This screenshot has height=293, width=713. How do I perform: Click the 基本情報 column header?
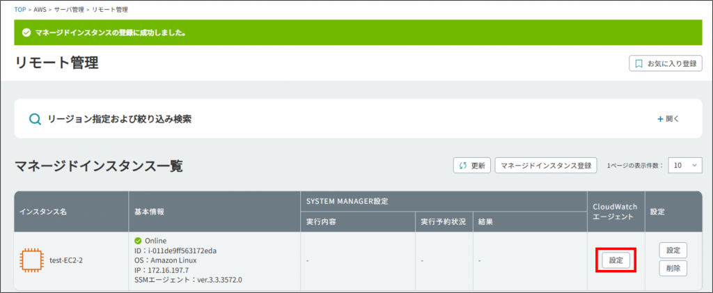coord(150,211)
